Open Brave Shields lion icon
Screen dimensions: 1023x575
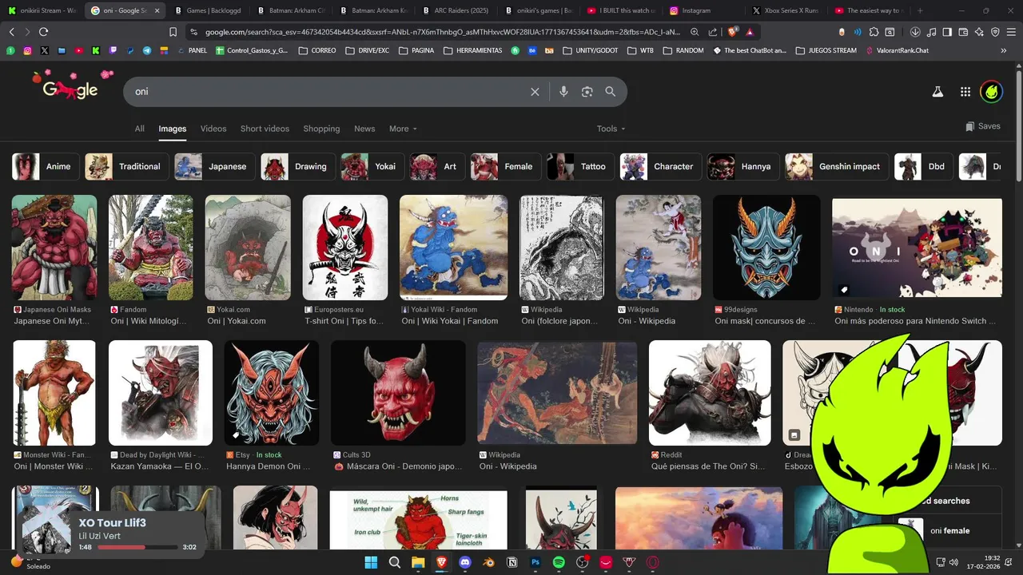pos(734,32)
